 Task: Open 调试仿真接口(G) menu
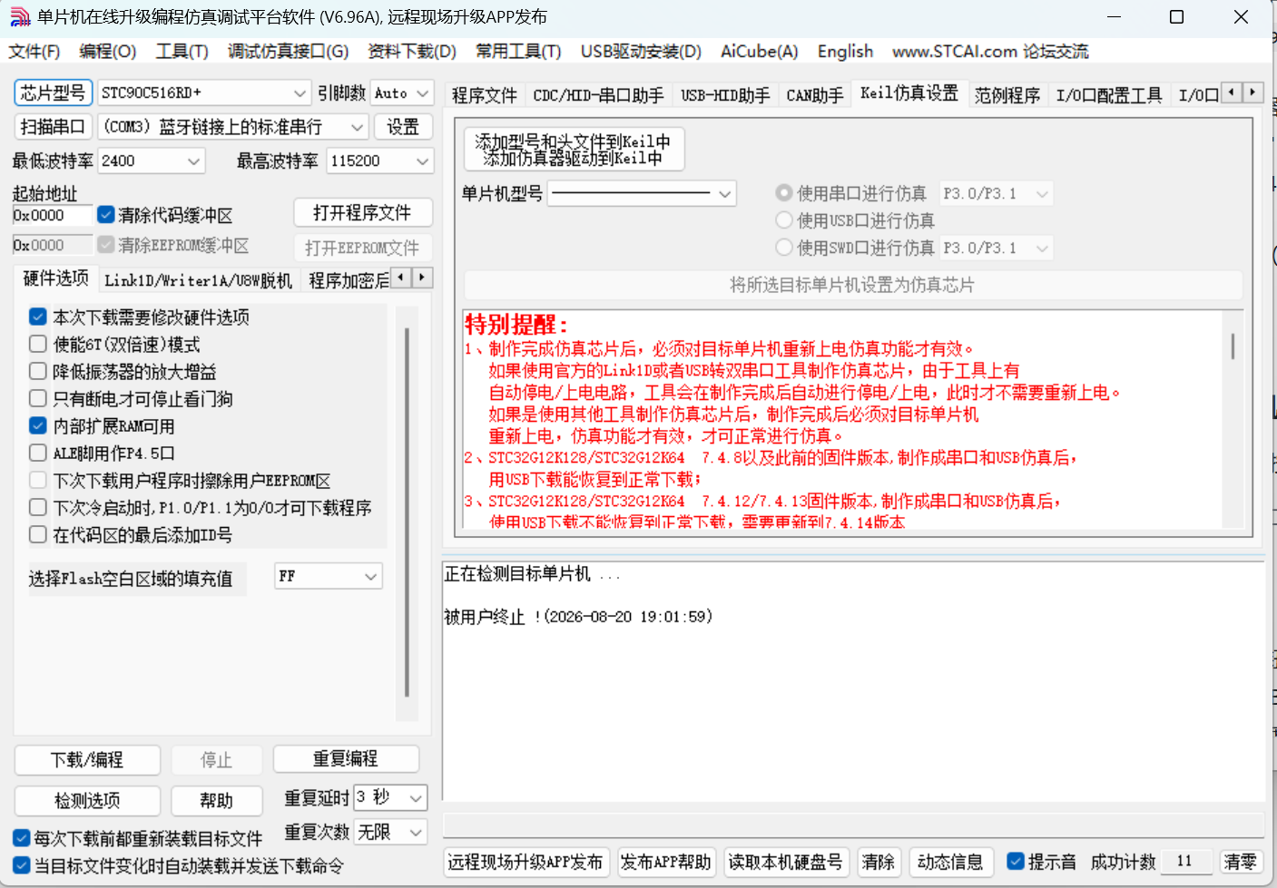289,52
